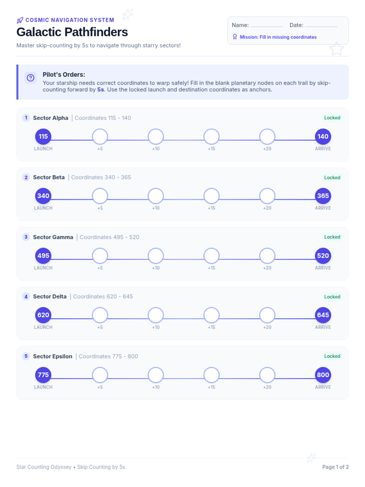Select the number 1 badge for Sector Alpha
Screen dimensions: 365x487
click(x=26, y=117)
